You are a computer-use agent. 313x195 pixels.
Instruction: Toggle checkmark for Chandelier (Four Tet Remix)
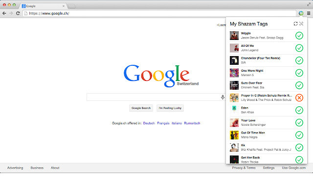299,60
